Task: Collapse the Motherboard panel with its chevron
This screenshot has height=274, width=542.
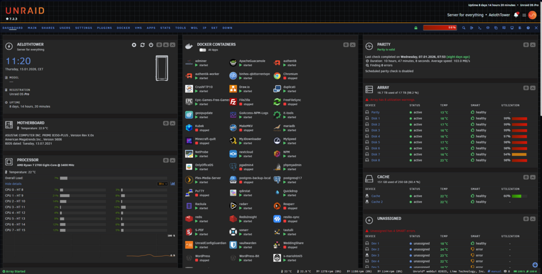Action: click(x=172, y=123)
